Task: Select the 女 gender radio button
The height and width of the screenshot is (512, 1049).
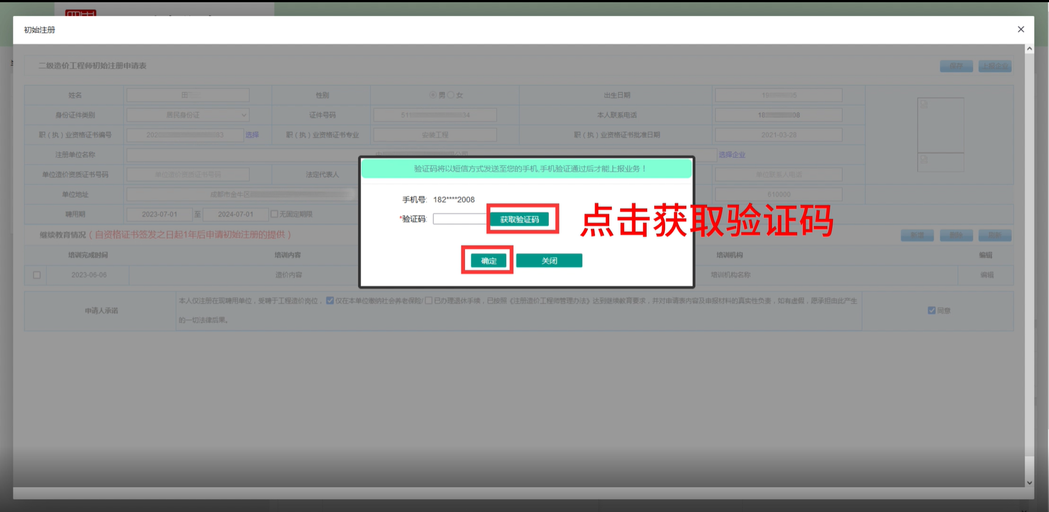Action: (451, 95)
